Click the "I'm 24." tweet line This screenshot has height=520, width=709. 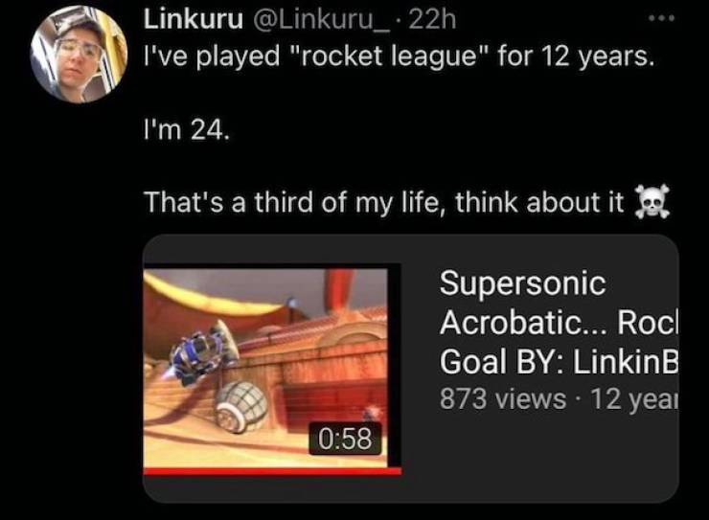point(187,129)
